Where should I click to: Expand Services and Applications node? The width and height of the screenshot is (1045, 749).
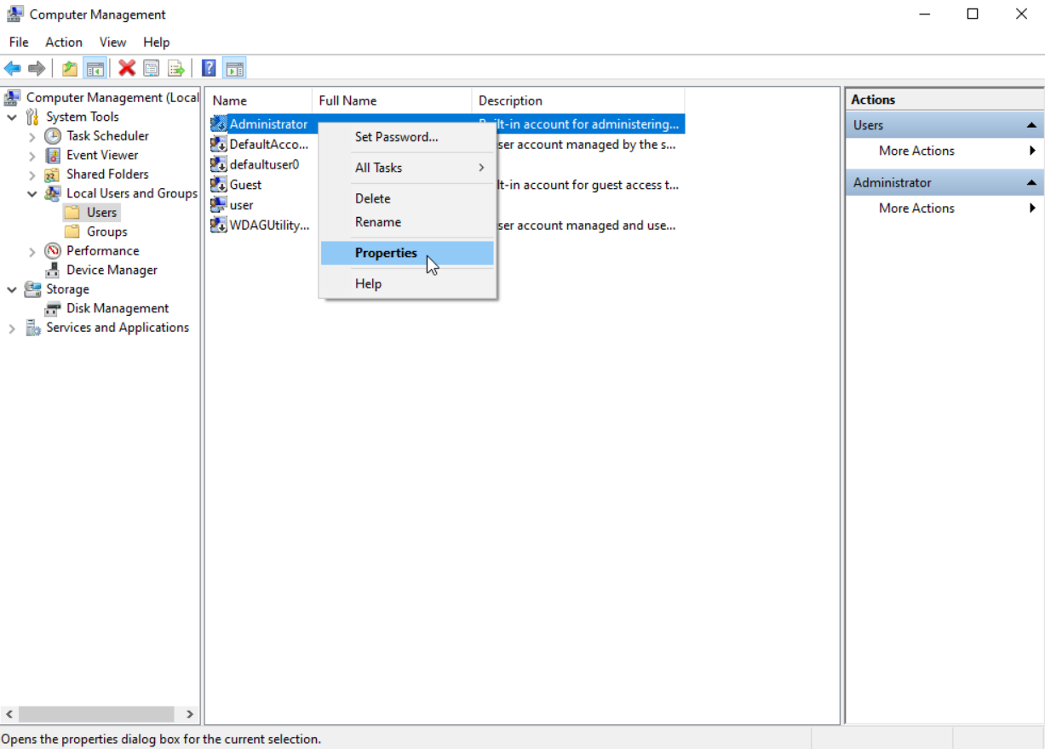tap(12, 328)
